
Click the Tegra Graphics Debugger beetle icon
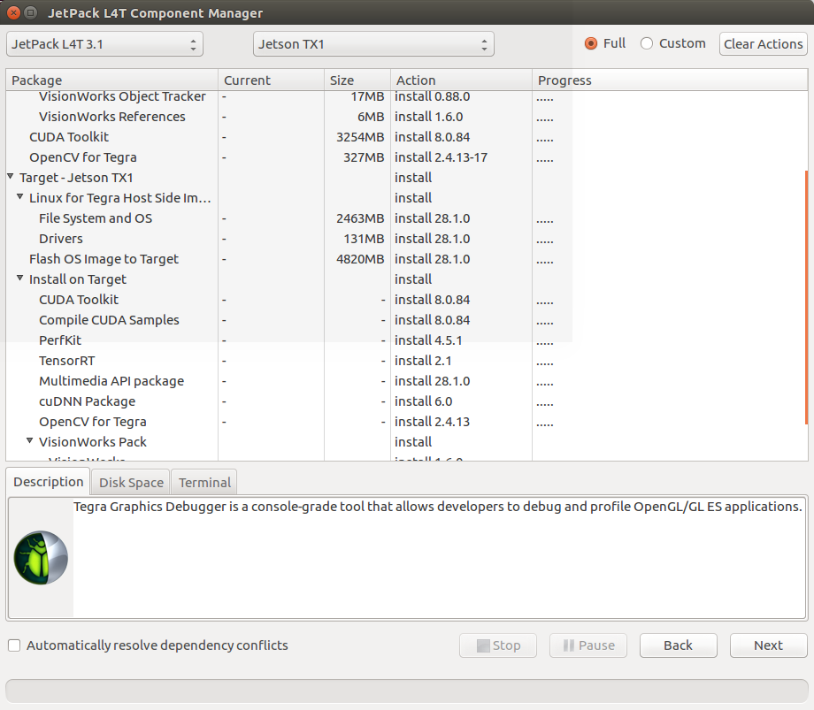click(41, 558)
